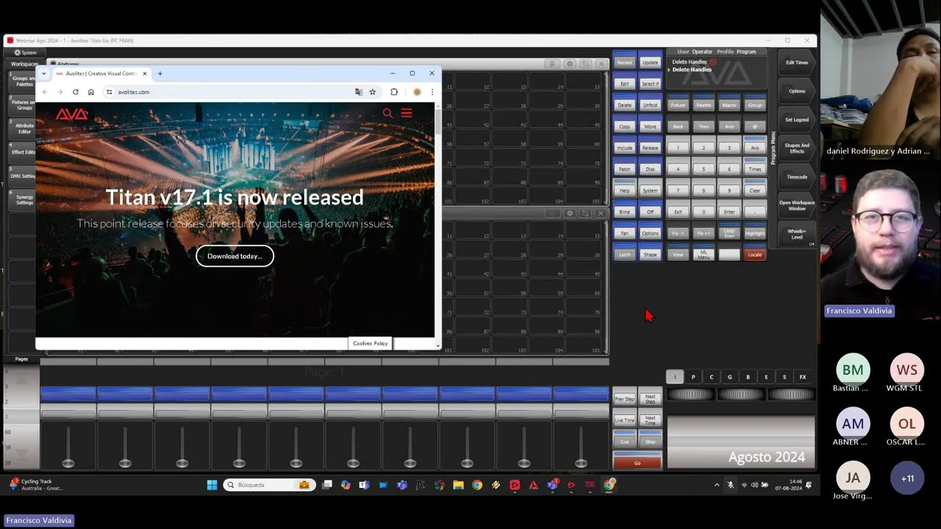
Task: Click last playback fader handle
Action: click(x=581, y=463)
